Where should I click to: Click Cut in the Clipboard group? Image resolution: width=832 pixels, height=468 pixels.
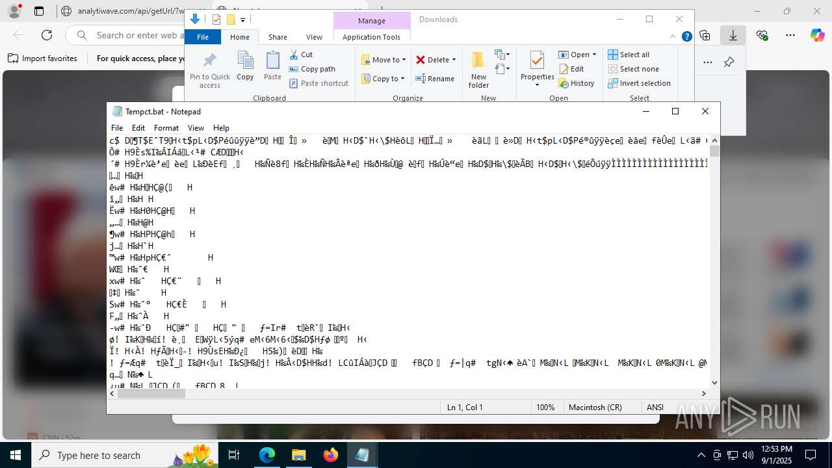(301, 55)
